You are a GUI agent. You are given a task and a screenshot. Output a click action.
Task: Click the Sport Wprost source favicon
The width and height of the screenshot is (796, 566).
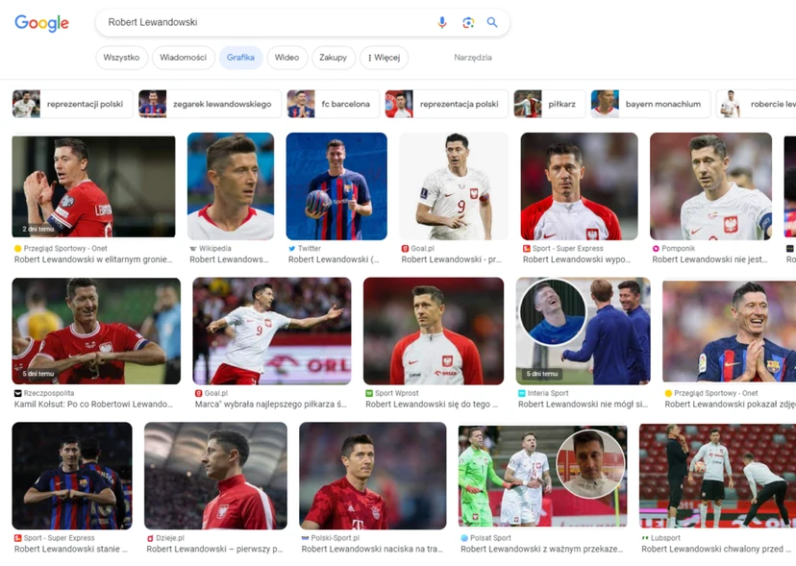point(369,393)
